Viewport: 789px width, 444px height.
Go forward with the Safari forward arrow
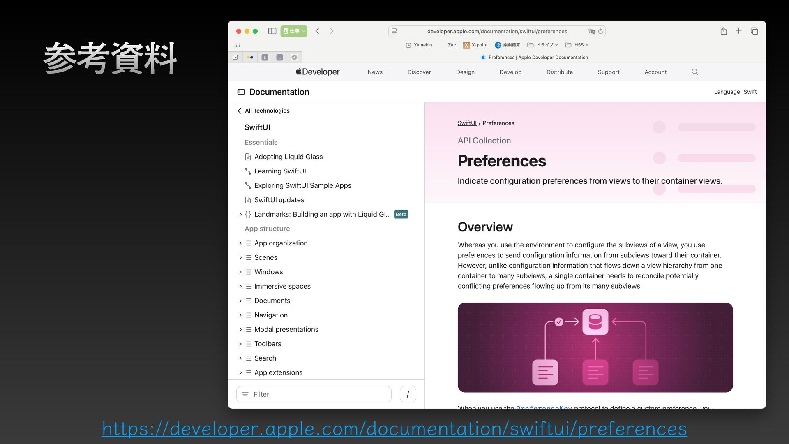pos(332,31)
